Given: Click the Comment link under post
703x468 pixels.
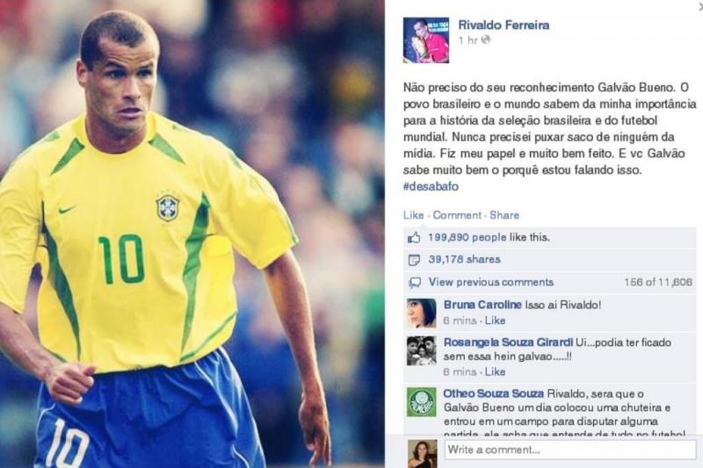Looking at the screenshot, I should pos(457,215).
